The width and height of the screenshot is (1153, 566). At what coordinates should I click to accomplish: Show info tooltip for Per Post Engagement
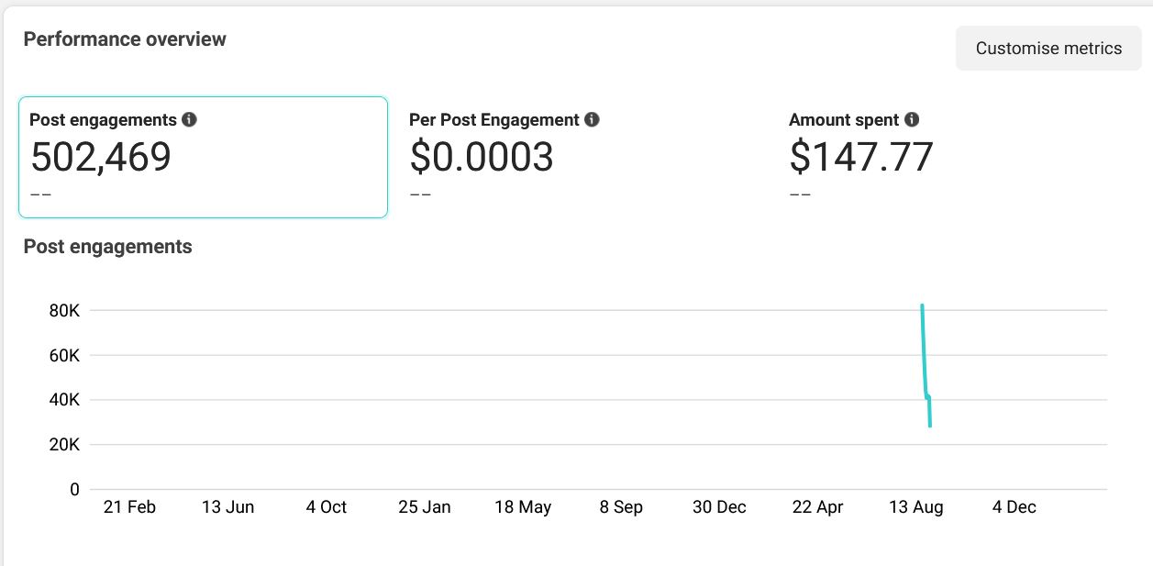(x=593, y=119)
